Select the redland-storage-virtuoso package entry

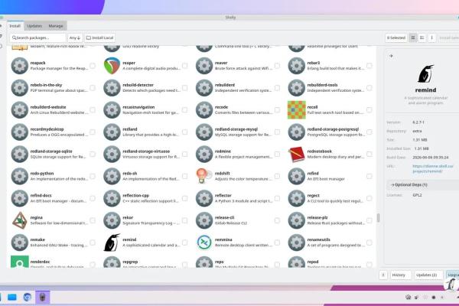[x=146, y=154]
